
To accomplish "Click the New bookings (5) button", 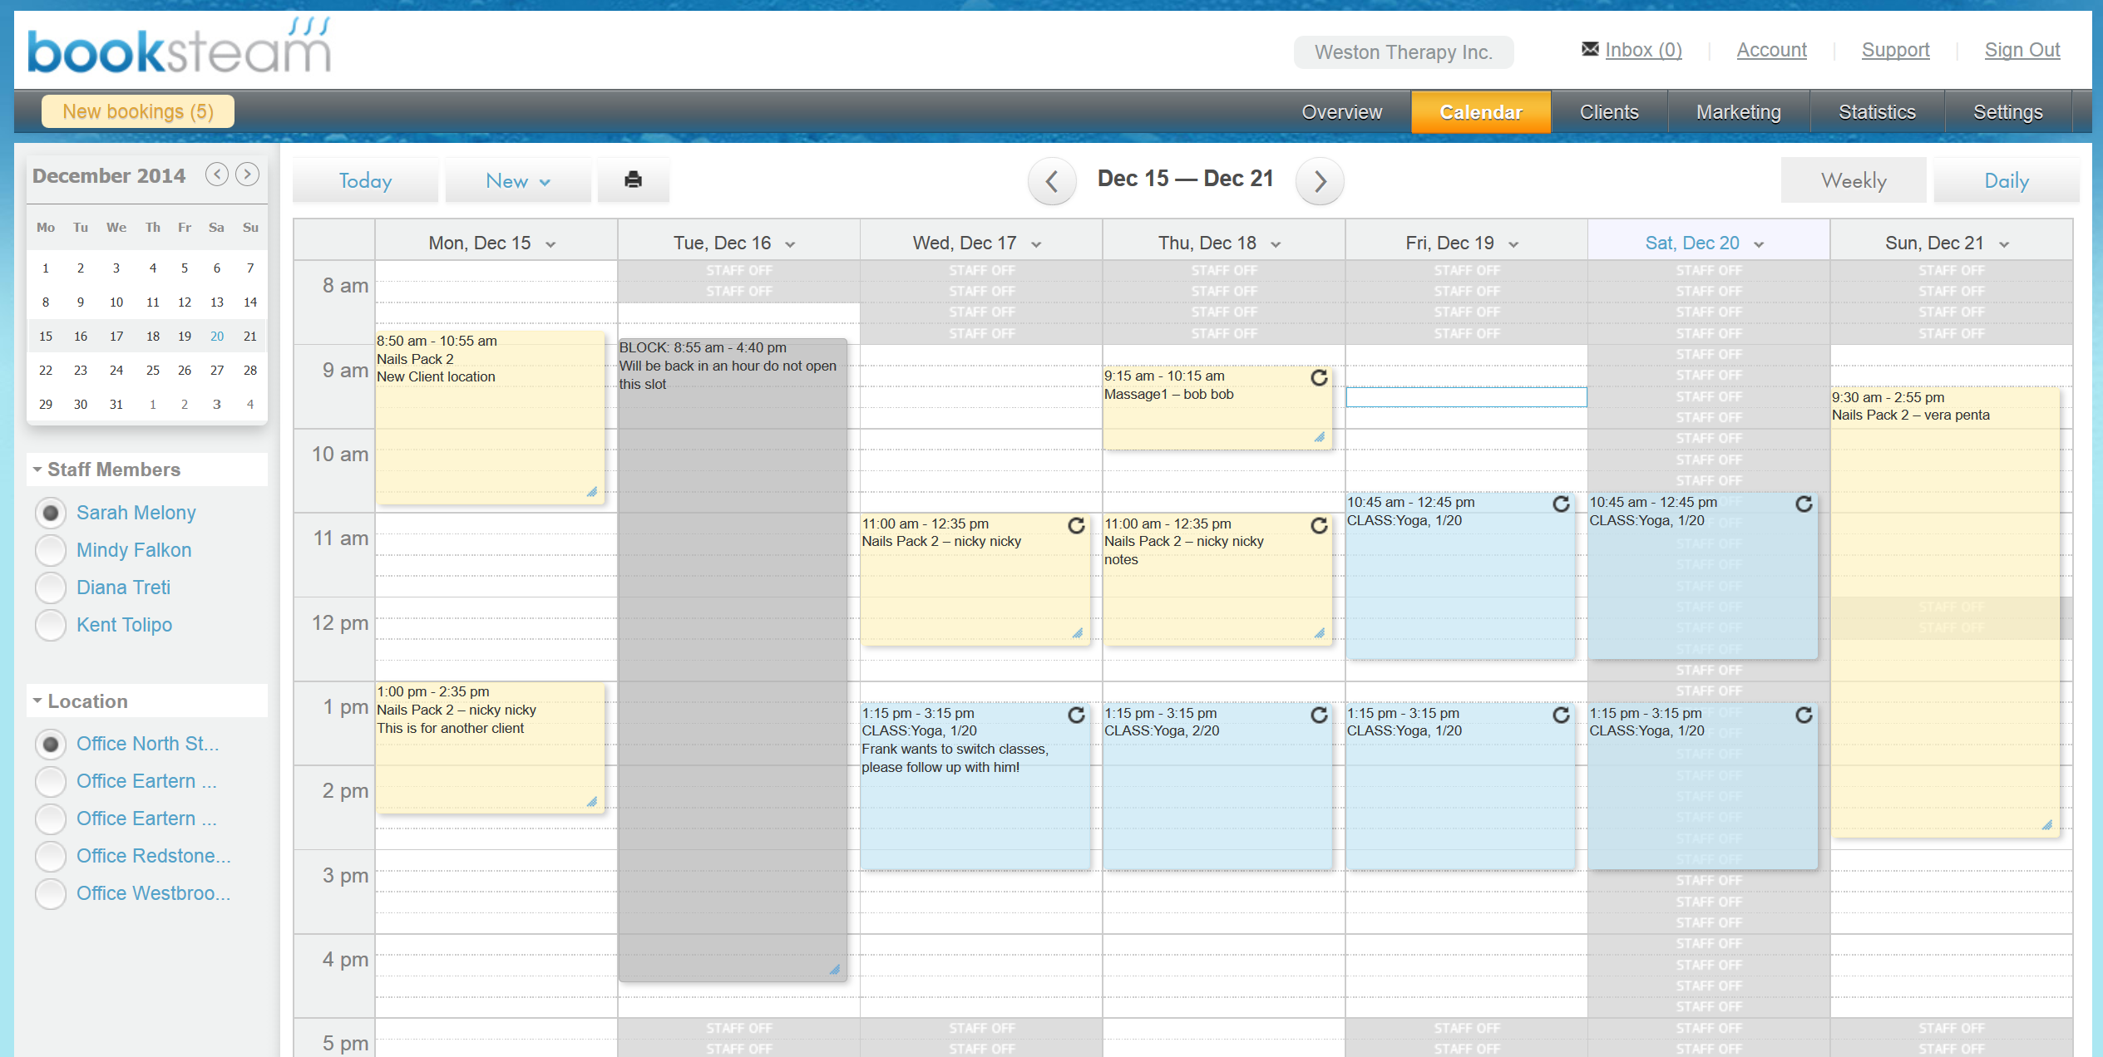I will [x=138, y=111].
